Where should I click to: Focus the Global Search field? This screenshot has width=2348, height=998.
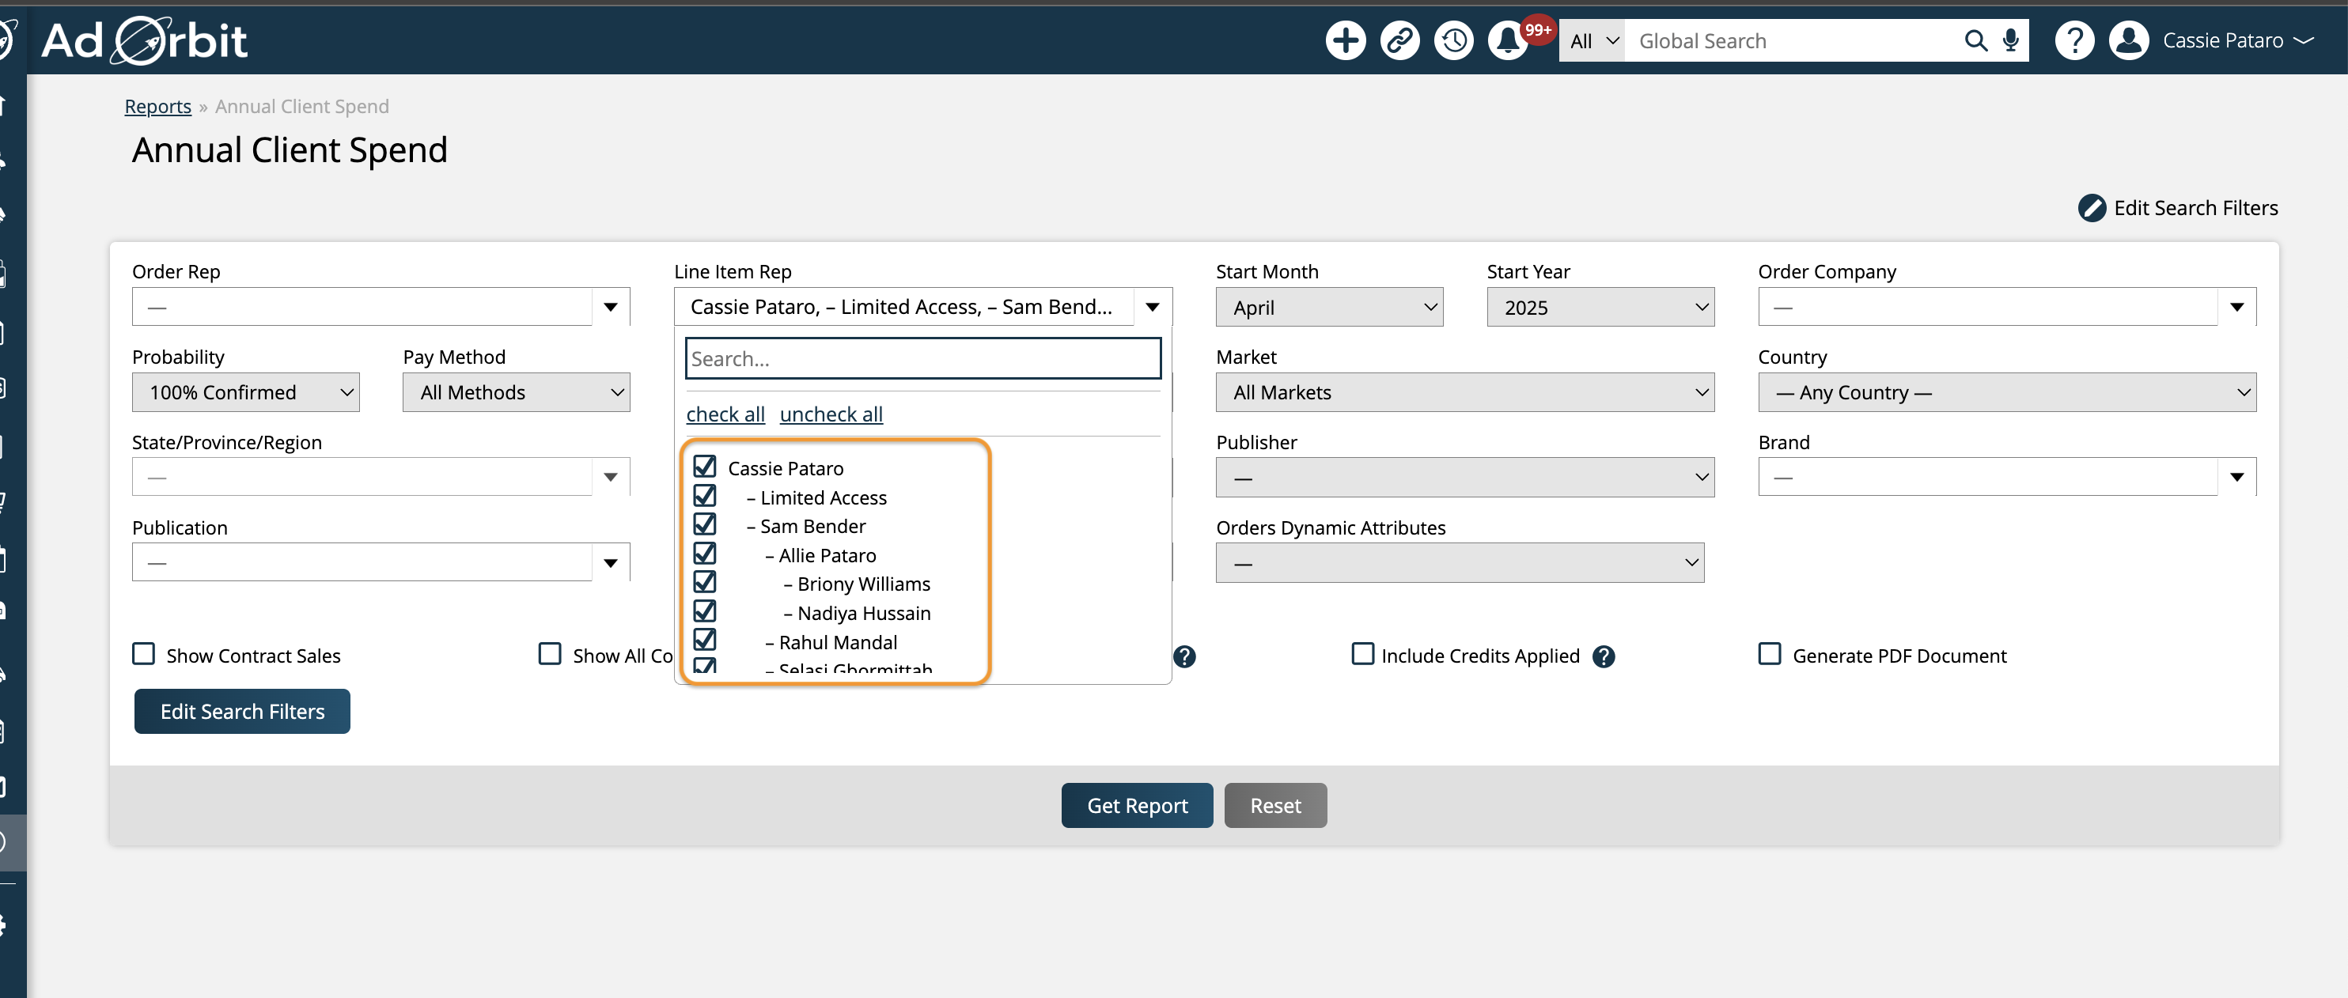point(1793,41)
